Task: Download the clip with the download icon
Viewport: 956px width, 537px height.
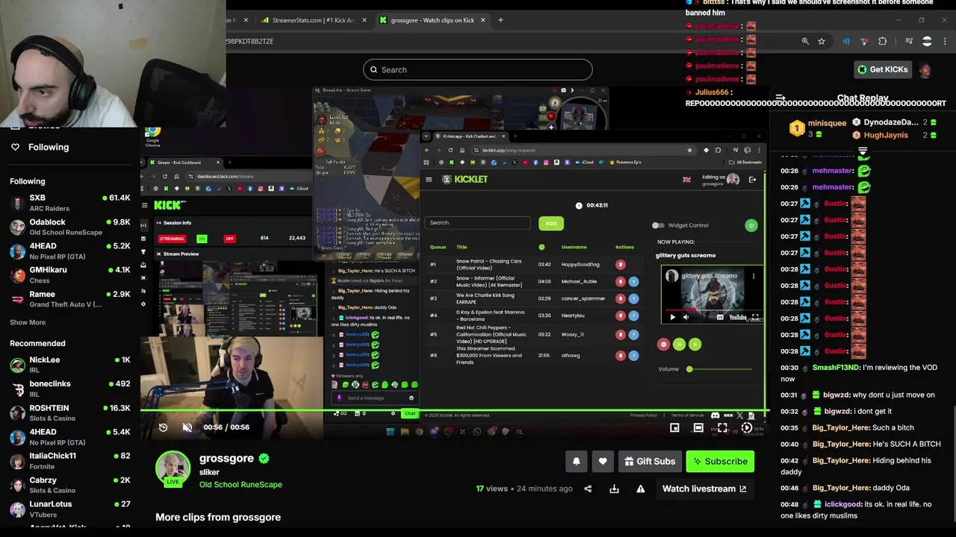Action: point(614,489)
